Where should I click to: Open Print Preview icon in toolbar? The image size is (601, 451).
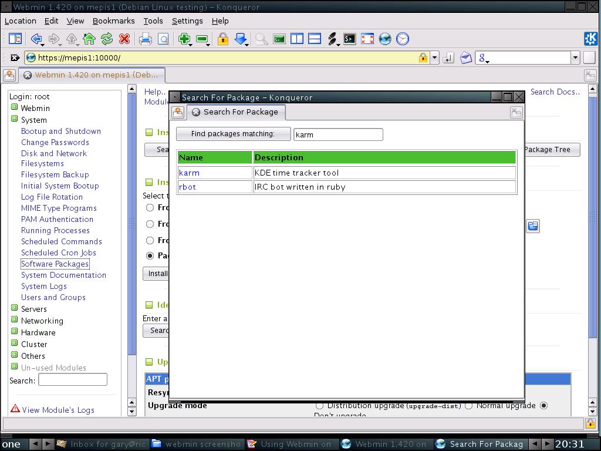163,39
